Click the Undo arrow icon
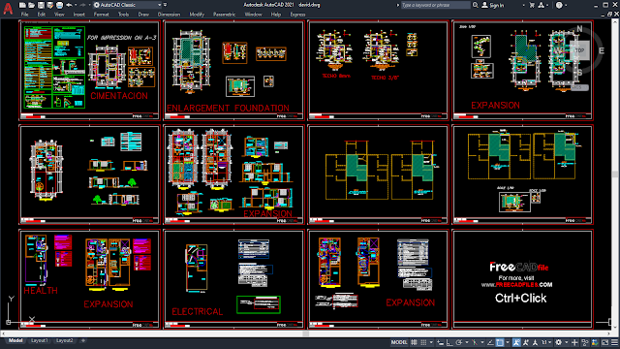620x349 pixels. pyautogui.click(x=69, y=5)
